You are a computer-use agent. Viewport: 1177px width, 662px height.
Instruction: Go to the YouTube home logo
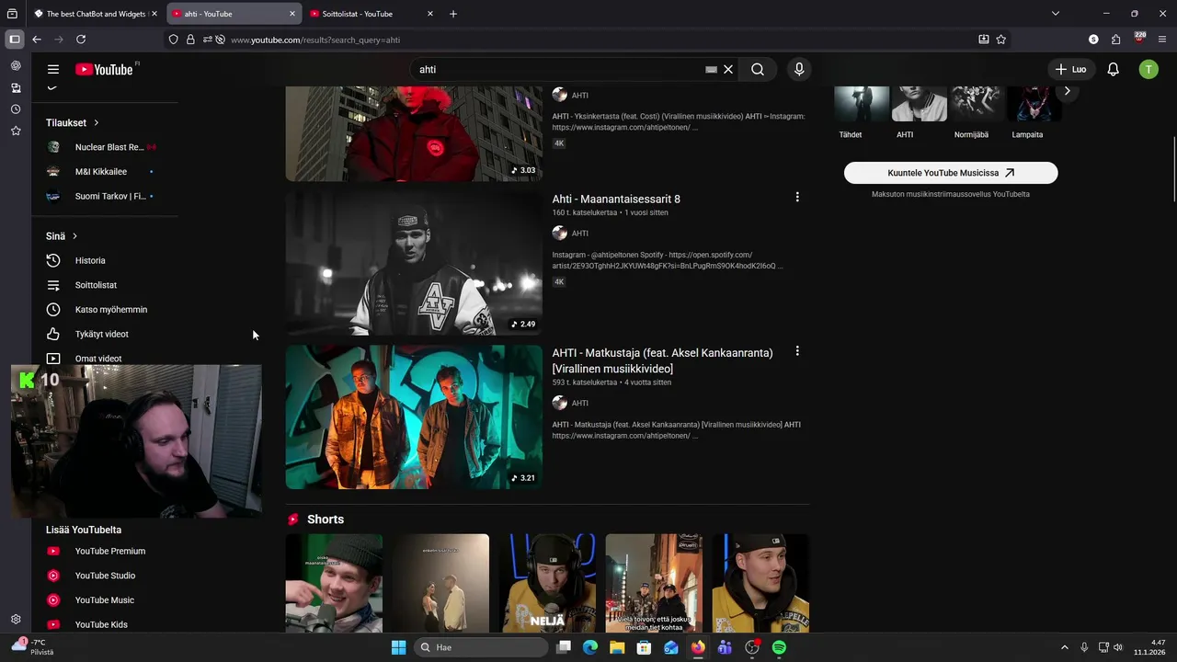click(x=104, y=69)
